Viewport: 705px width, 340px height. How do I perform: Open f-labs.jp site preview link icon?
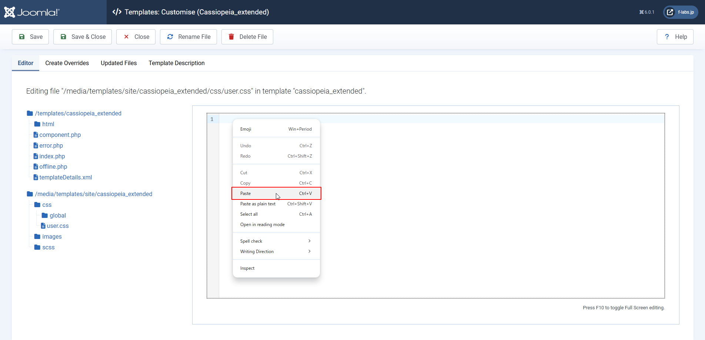point(670,12)
